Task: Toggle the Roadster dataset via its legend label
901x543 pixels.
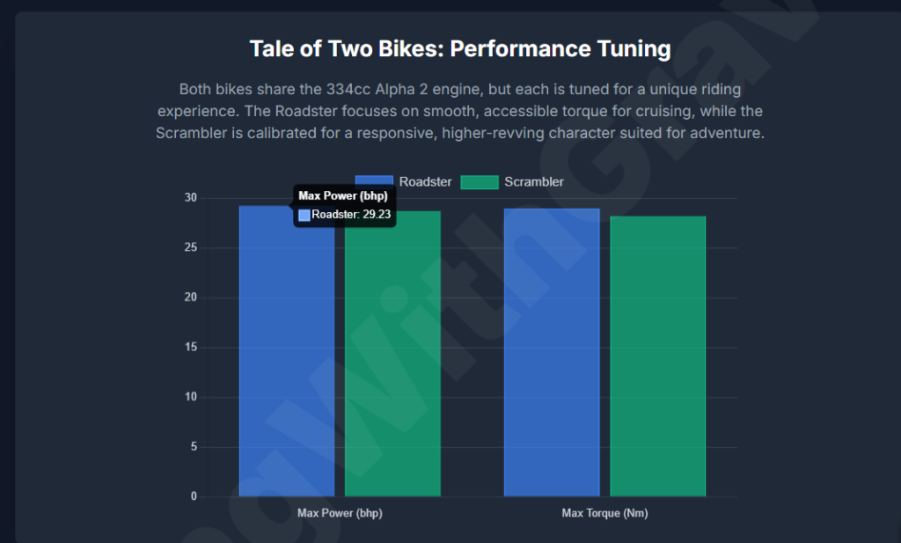Action: [x=425, y=182]
